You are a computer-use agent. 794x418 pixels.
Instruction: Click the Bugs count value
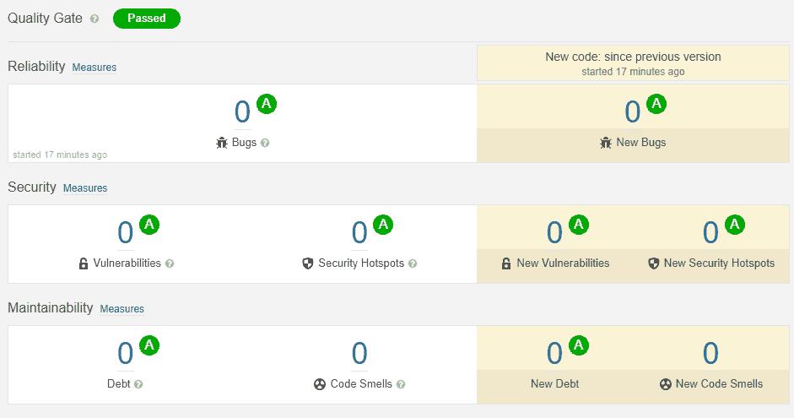point(242,112)
